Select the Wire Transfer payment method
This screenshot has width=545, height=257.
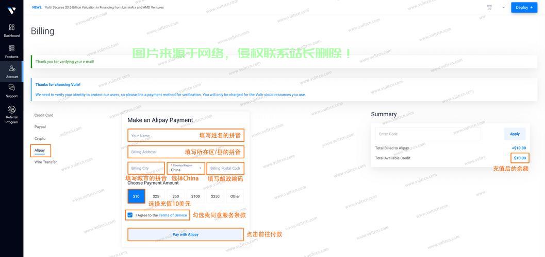click(x=45, y=162)
